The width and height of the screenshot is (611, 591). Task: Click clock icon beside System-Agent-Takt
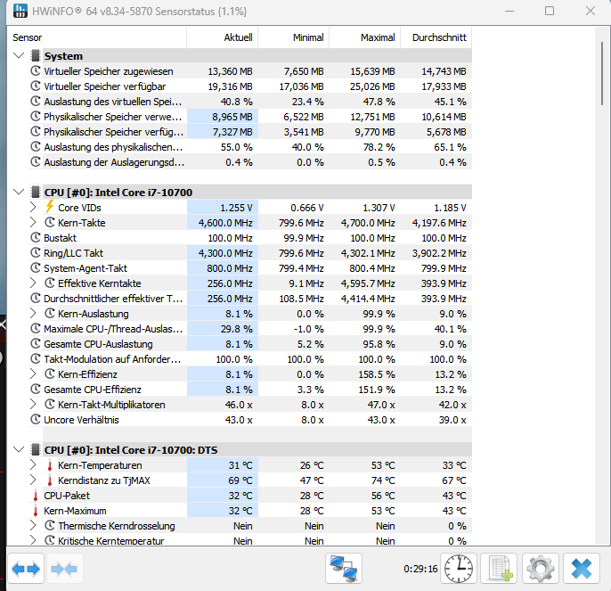[x=36, y=268]
